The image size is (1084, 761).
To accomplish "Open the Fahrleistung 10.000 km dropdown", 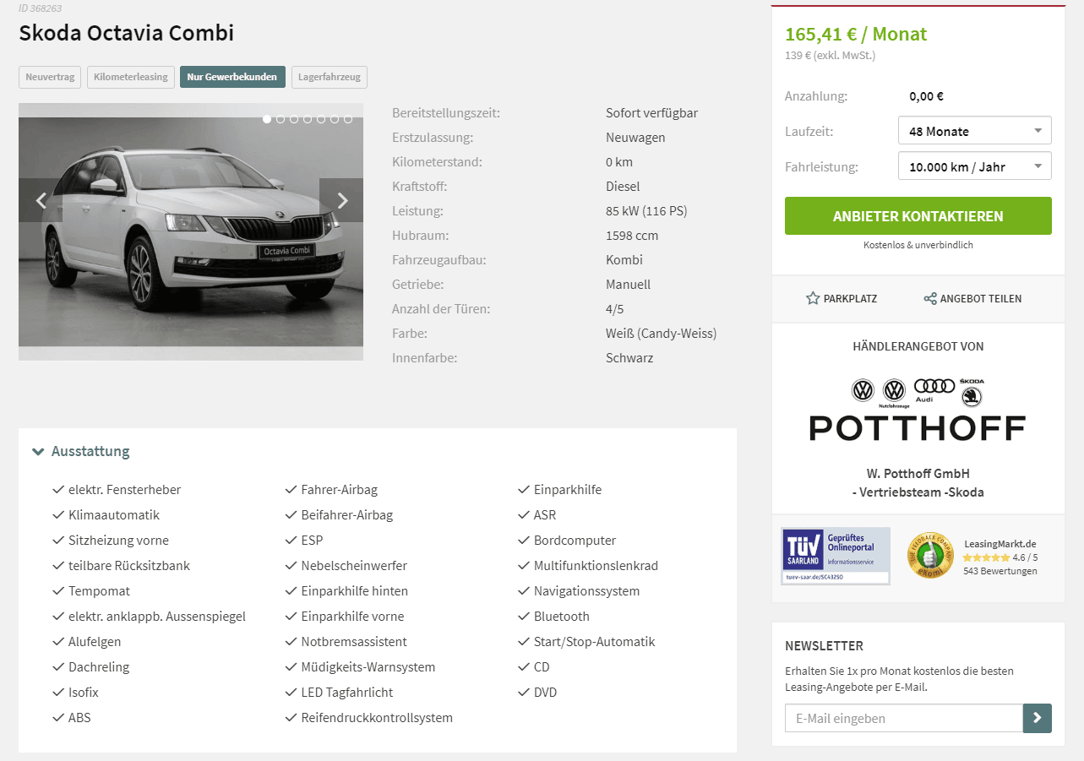I will (x=975, y=166).
